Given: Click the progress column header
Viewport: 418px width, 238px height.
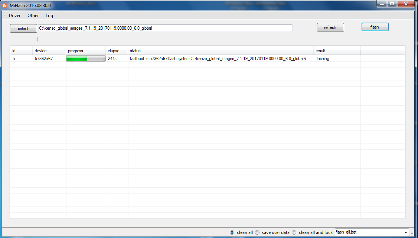Looking at the screenshot, I should point(86,50).
